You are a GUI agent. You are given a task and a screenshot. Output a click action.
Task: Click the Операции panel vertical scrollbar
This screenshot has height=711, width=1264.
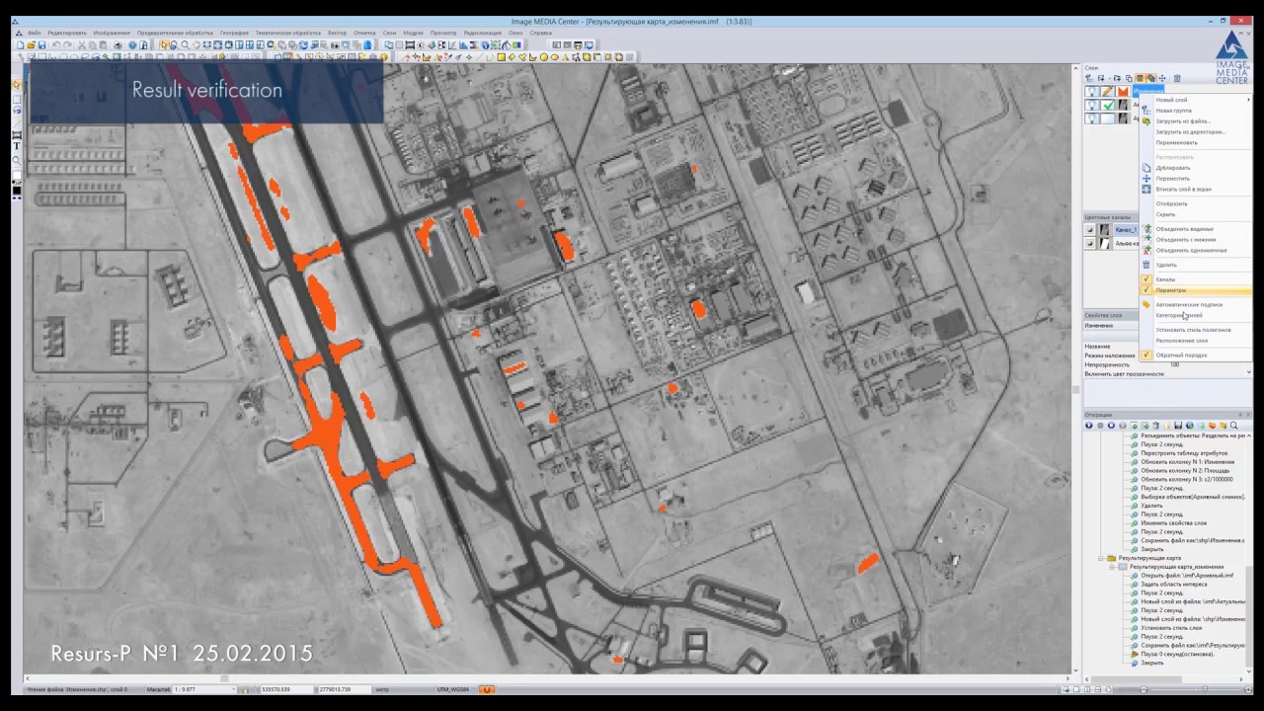pyautogui.click(x=1249, y=617)
